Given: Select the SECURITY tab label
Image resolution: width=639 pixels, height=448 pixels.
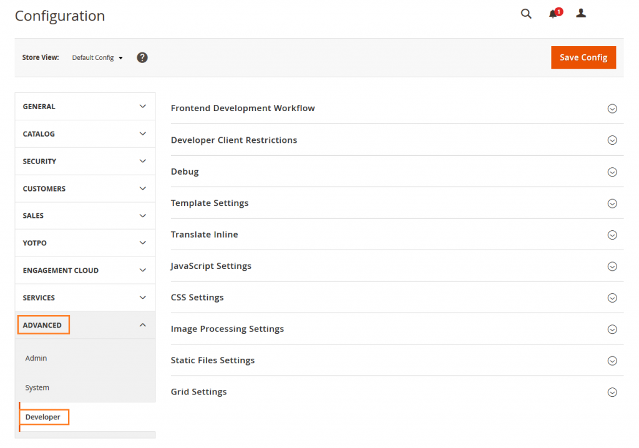Looking at the screenshot, I should pos(39,162).
